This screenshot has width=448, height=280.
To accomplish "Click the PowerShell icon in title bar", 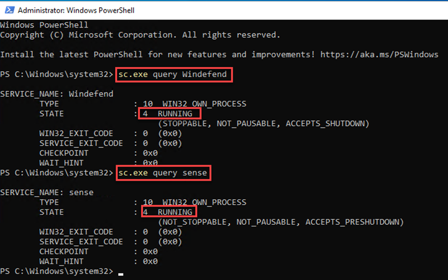I will 9,10.
